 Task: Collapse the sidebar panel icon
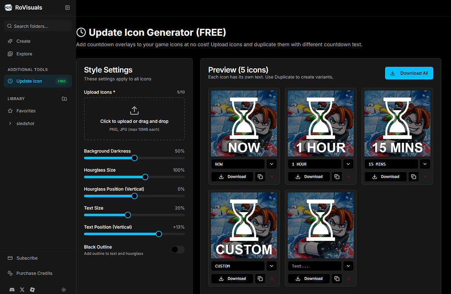(67, 7)
